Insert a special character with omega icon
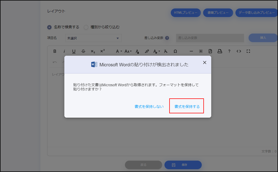Viewport: 278px width, 172px height. [175, 51]
